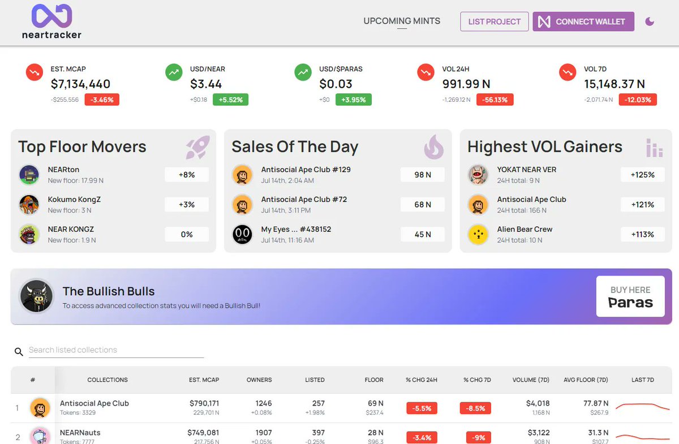The width and height of the screenshot is (679, 444).
Task: Select the Kokumo KongZ collection name
Action: point(74,199)
